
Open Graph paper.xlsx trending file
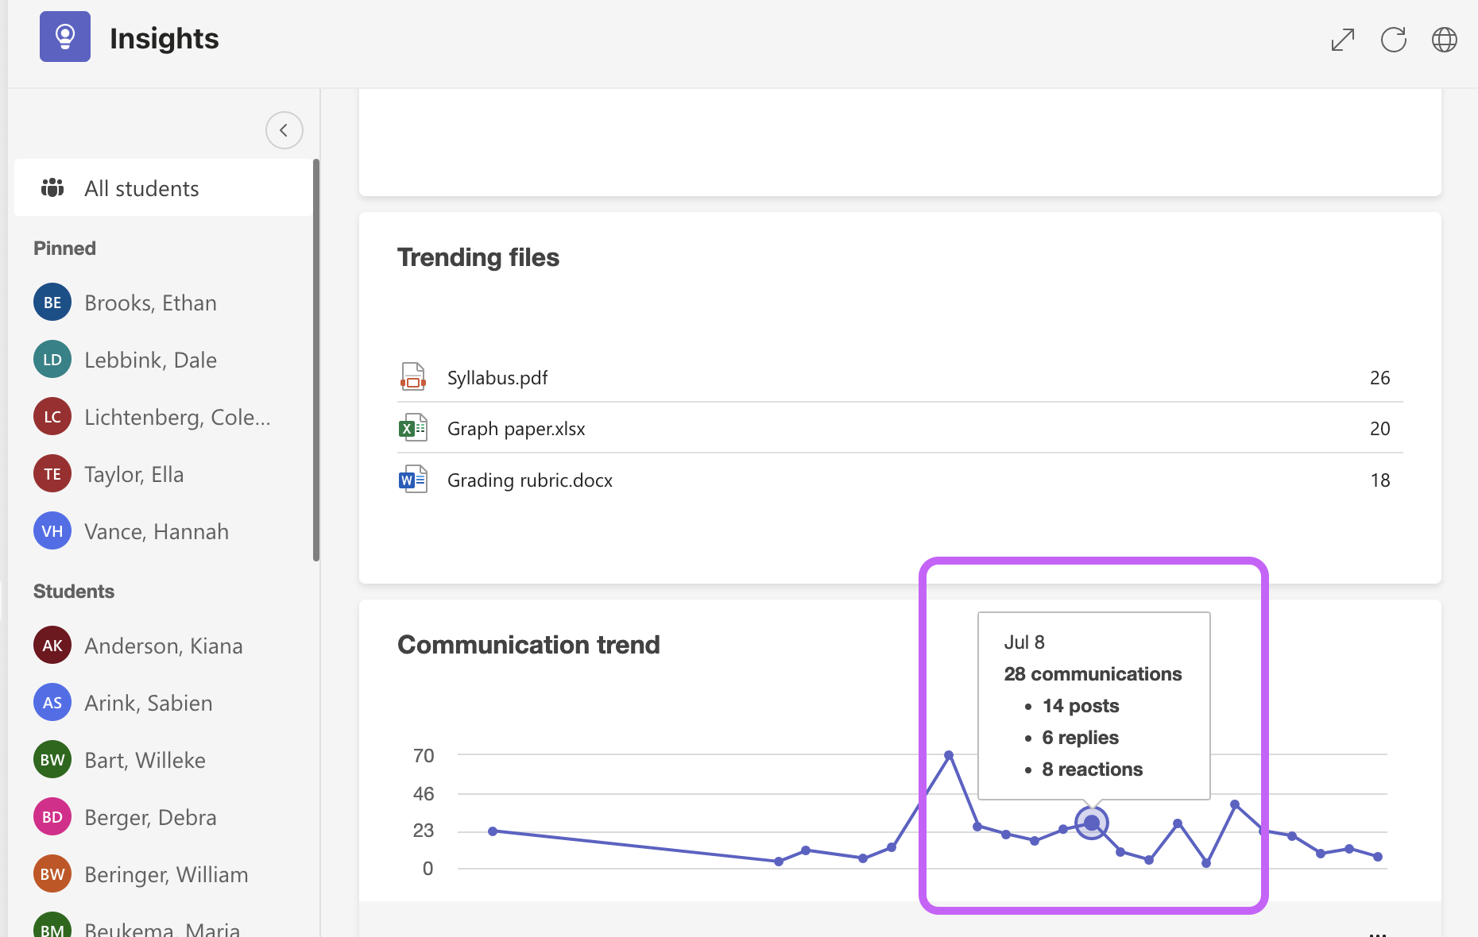(516, 428)
